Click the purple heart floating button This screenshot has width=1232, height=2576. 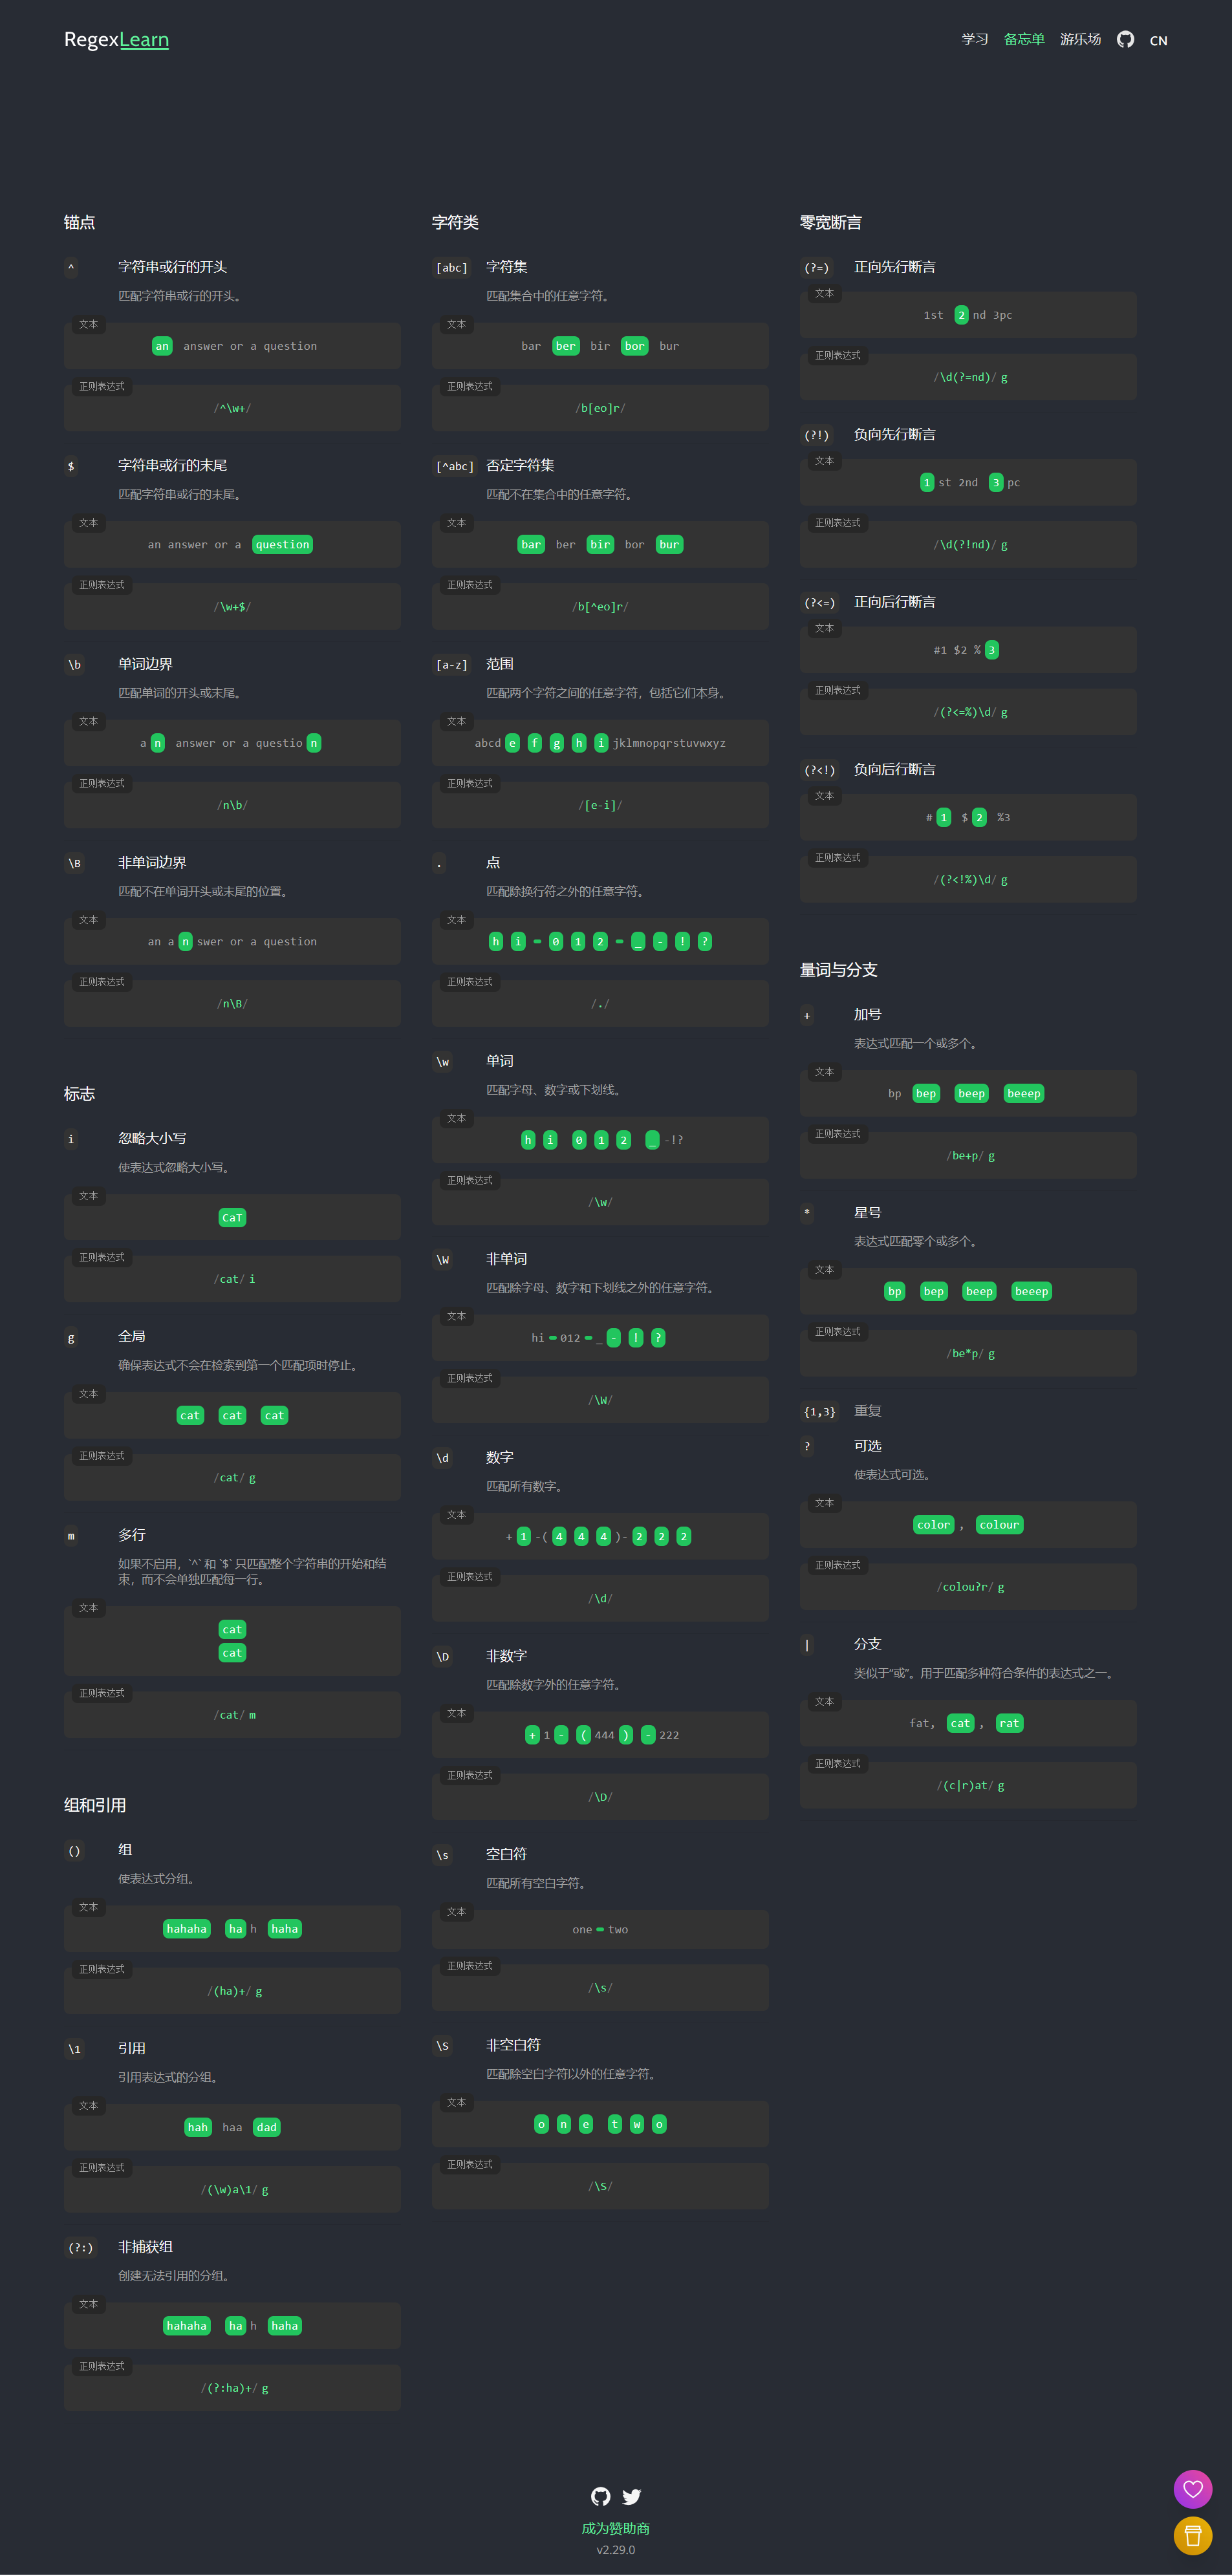[x=1192, y=2489]
